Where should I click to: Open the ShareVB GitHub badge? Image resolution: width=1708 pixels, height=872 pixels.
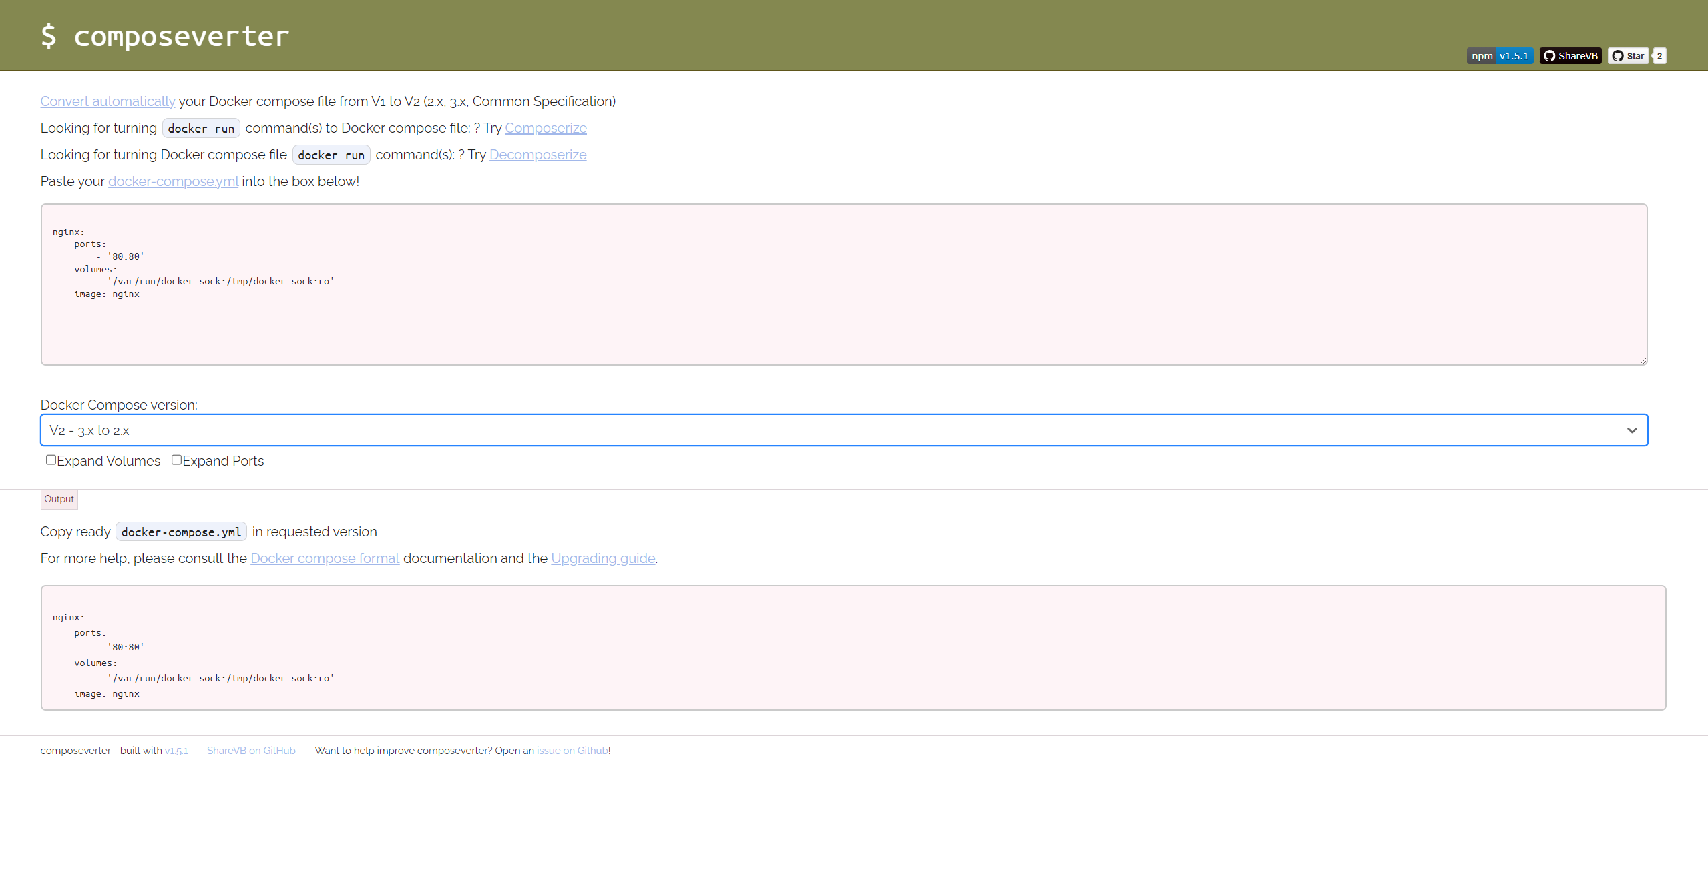point(1570,56)
